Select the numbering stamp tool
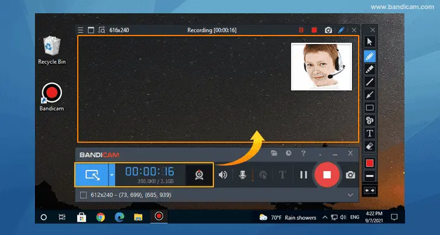Viewport: 440px width, 235px height. (369, 121)
